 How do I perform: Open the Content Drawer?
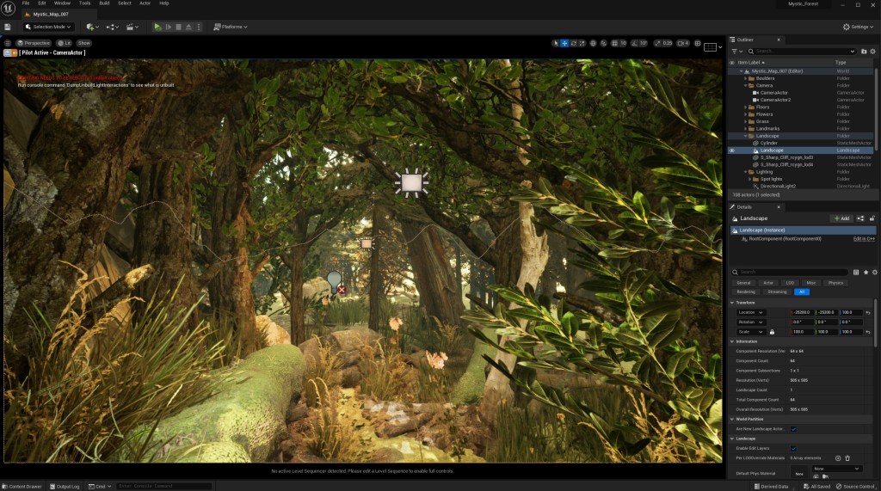[22, 487]
